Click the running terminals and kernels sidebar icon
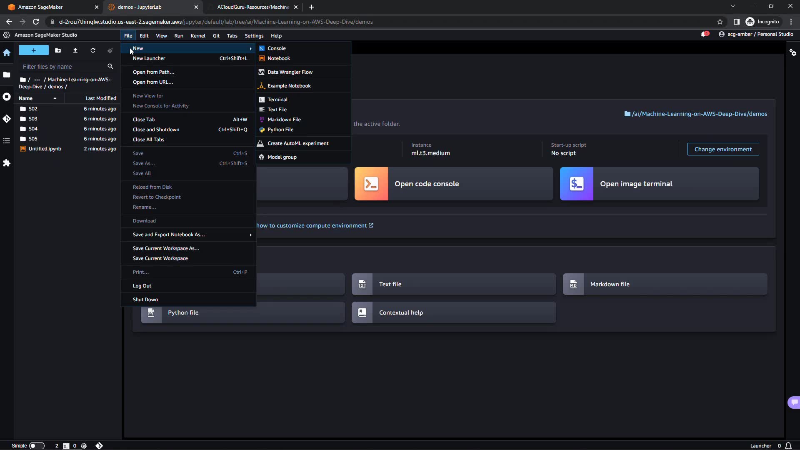 7,97
